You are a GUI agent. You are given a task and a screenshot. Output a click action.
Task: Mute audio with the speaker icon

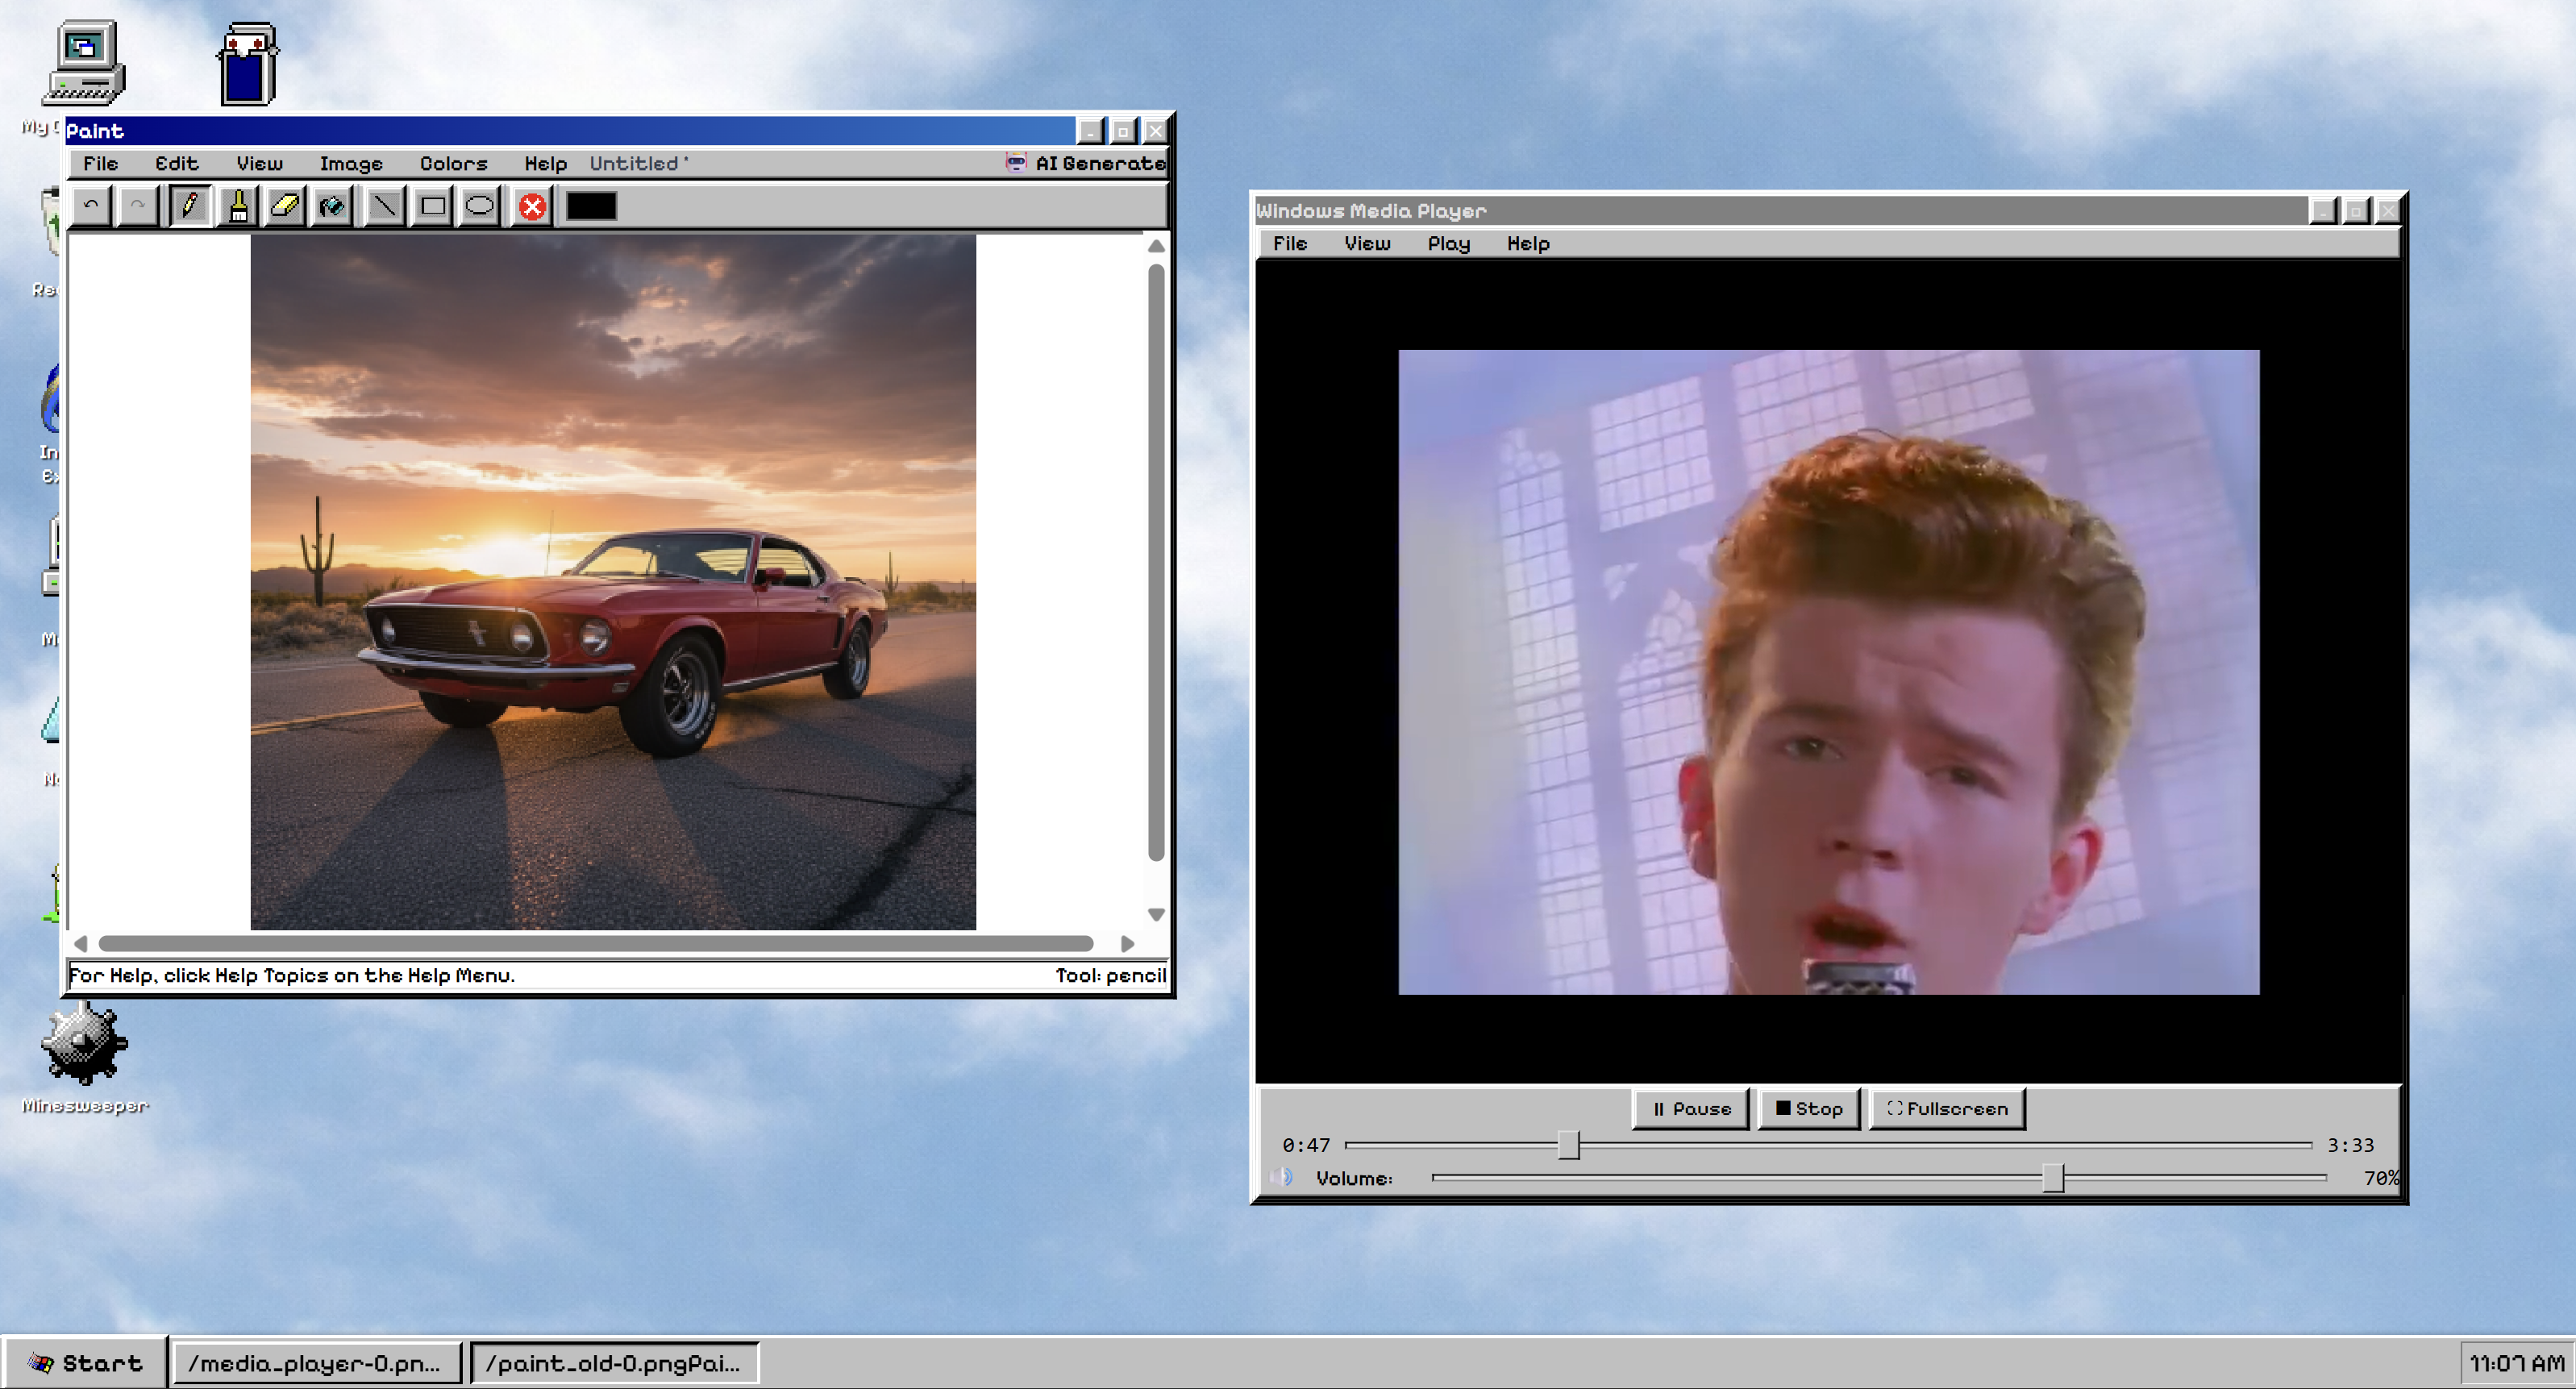click(x=1282, y=1177)
